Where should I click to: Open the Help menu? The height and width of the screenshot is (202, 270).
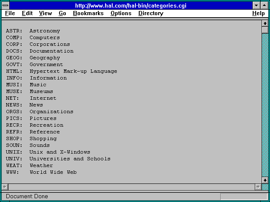259,13
